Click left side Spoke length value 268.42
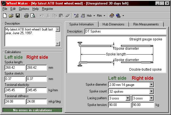This screenshot has height=115, width=171. coord(15,68)
